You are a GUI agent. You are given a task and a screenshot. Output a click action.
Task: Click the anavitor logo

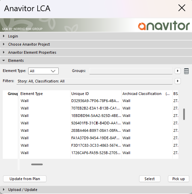[164, 26]
